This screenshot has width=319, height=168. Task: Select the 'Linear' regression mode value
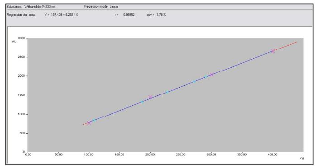(x=114, y=6)
